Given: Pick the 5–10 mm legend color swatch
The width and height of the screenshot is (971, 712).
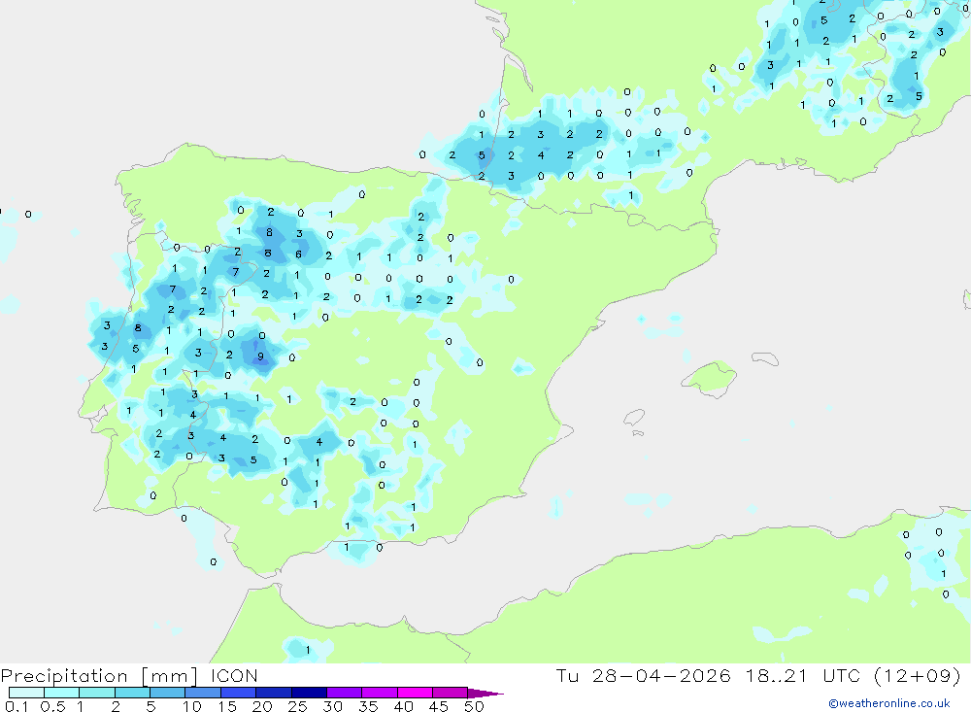Looking at the screenshot, I should pos(168,693).
